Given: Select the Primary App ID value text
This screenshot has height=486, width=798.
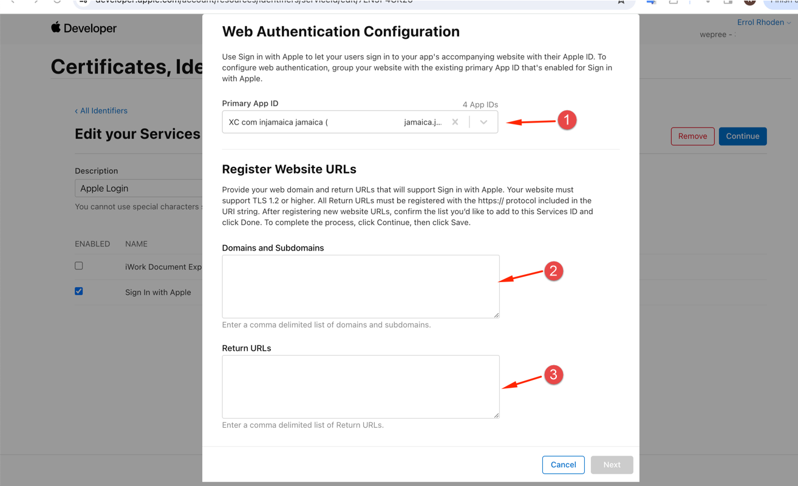Looking at the screenshot, I should [335, 122].
